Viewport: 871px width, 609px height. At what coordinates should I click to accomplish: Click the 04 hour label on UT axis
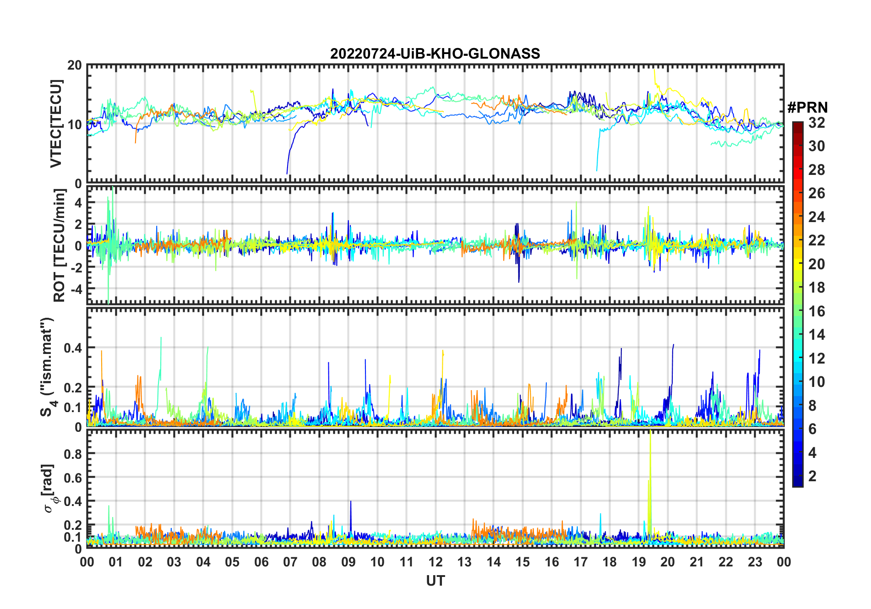203,562
